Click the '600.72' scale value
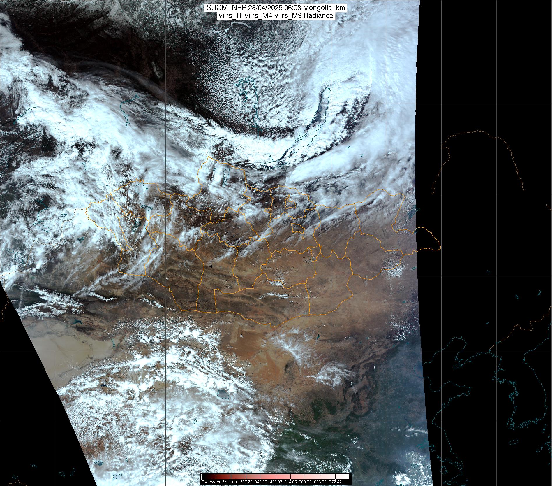The image size is (552, 486). 305,482
